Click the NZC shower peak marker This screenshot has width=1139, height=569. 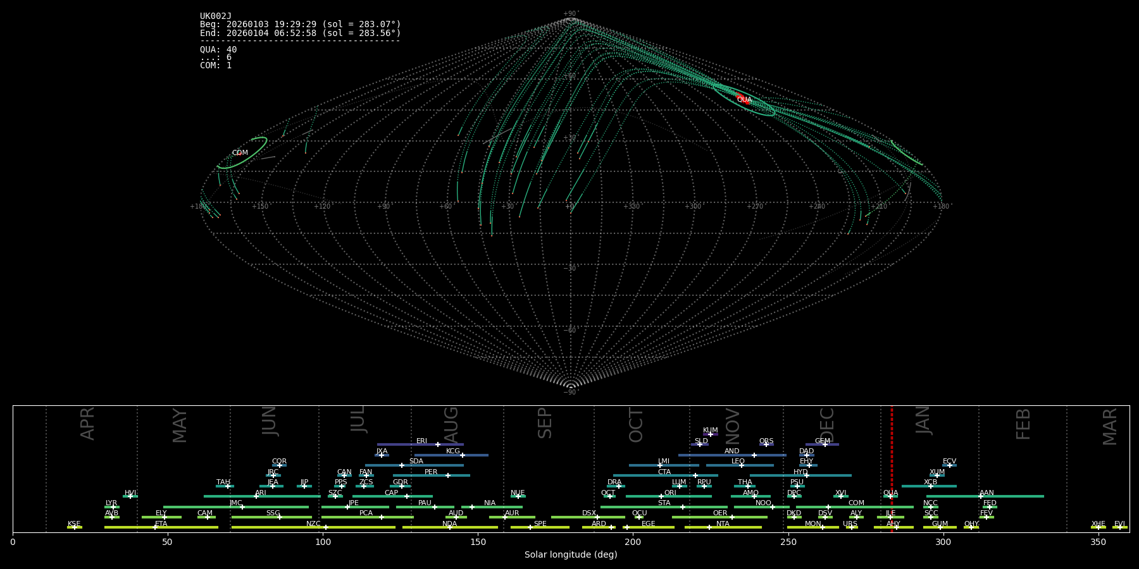(326, 527)
